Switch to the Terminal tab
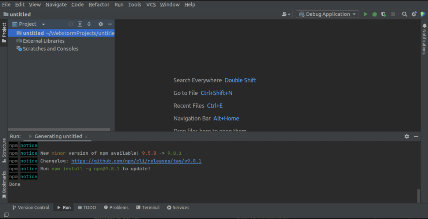428x219 pixels. pos(148,207)
